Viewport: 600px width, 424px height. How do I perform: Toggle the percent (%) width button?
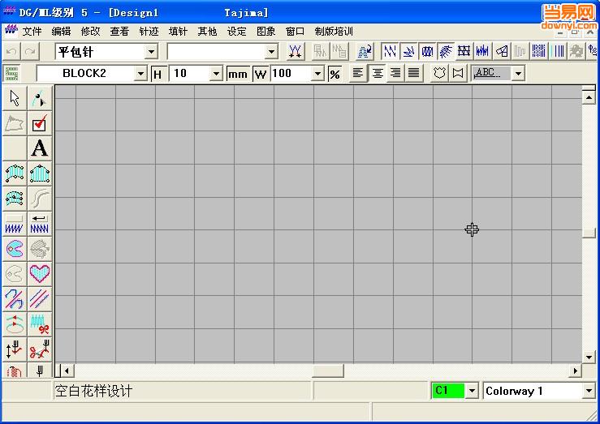335,74
